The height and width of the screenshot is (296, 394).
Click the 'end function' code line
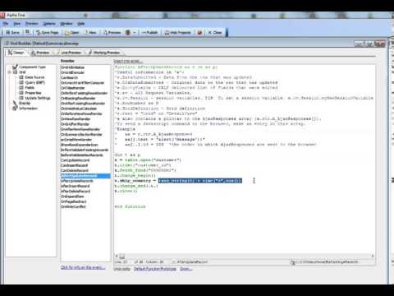click(130, 206)
